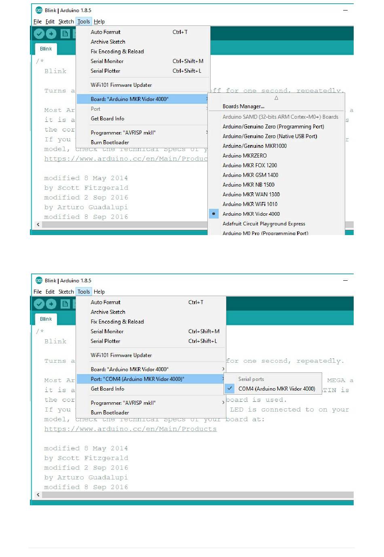Open the Sketch menu in the lower window
Image resolution: width=384 pixels, height=557 pixels.
pos(66,292)
